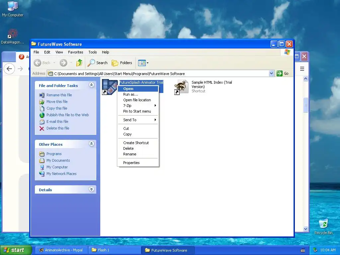The image size is (340, 255).
Task: Choose Run as... in context menu
Action: point(138,94)
